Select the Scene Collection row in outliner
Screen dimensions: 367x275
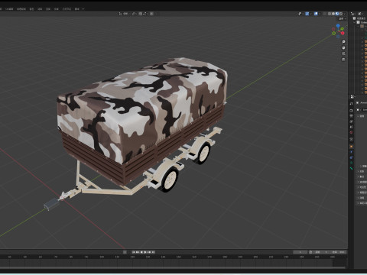359,18
